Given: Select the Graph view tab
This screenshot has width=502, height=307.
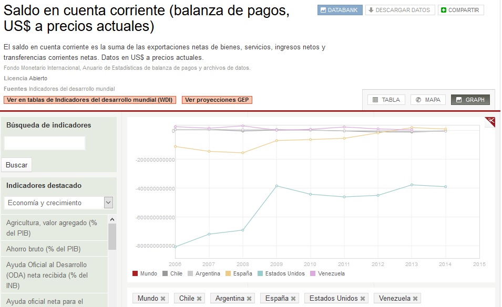Looking at the screenshot, I should tap(470, 100).
